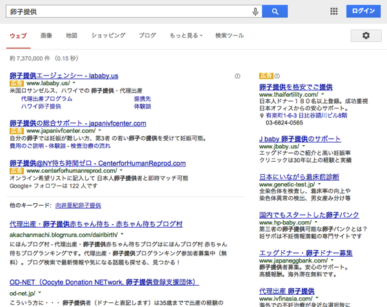
Task: Expand dropdown arrow next to www.thaifertility.com/
Action: [x=322, y=94]
